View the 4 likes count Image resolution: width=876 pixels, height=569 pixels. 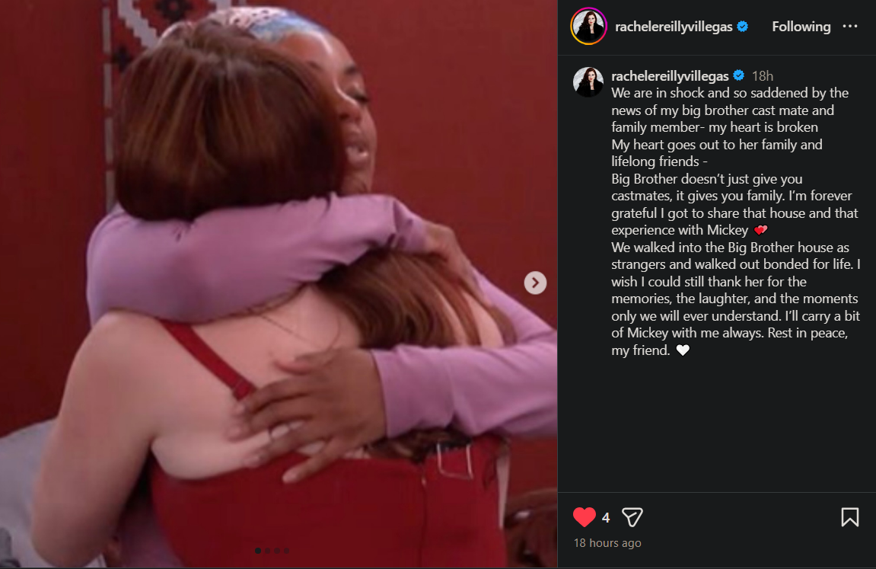point(606,517)
